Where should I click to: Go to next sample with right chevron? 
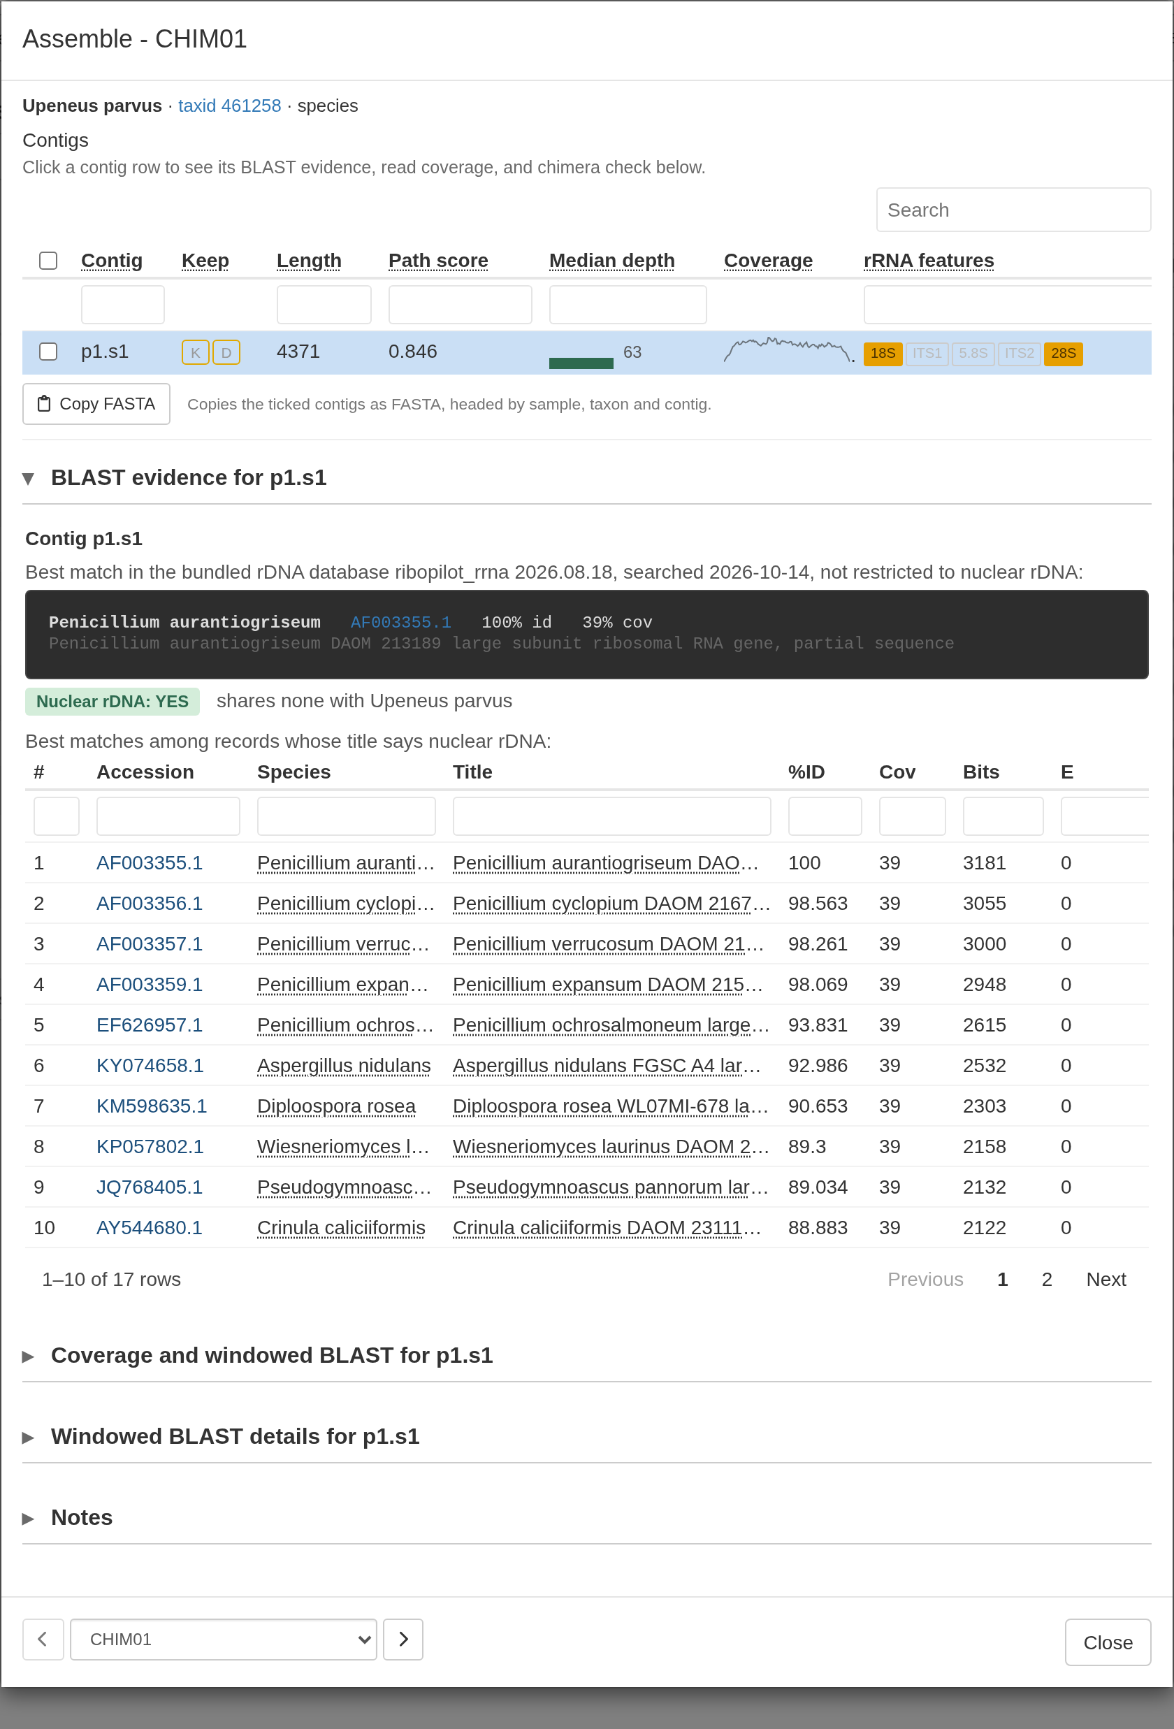pyautogui.click(x=403, y=1639)
